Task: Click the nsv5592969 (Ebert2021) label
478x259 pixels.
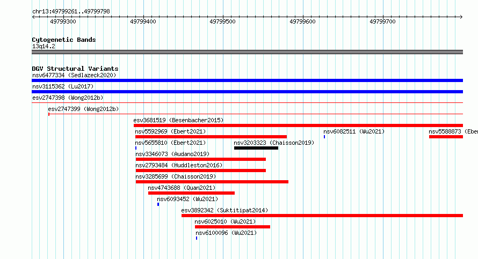Action: pos(170,131)
